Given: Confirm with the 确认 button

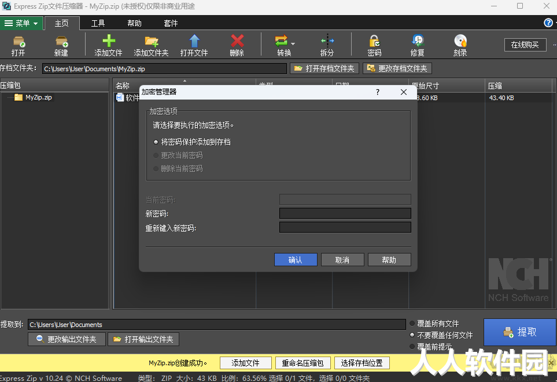Looking at the screenshot, I should pos(296,260).
